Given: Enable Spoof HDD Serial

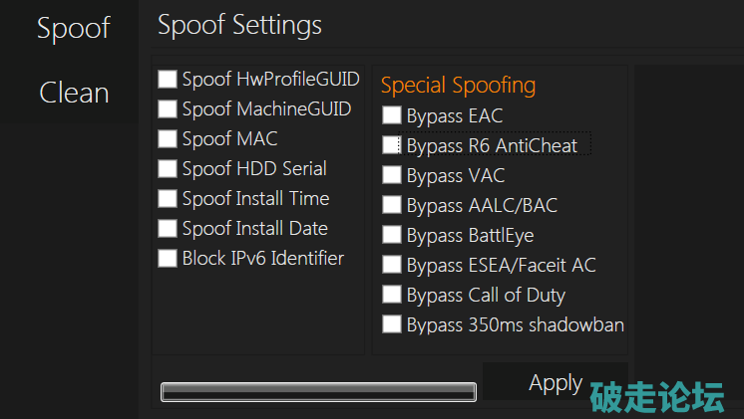Looking at the screenshot, I should (x=168, y=169).
